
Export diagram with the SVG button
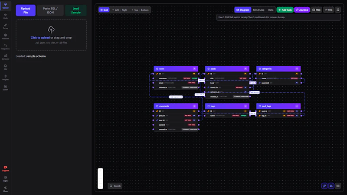[x=328, y=10]
